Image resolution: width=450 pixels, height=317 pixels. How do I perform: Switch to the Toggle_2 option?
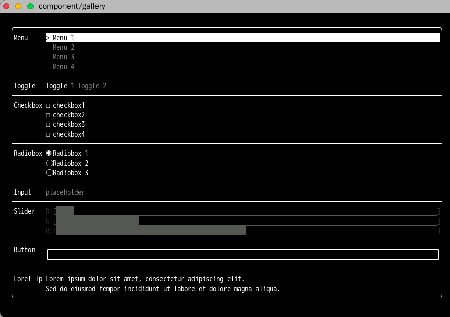[92, 86]
